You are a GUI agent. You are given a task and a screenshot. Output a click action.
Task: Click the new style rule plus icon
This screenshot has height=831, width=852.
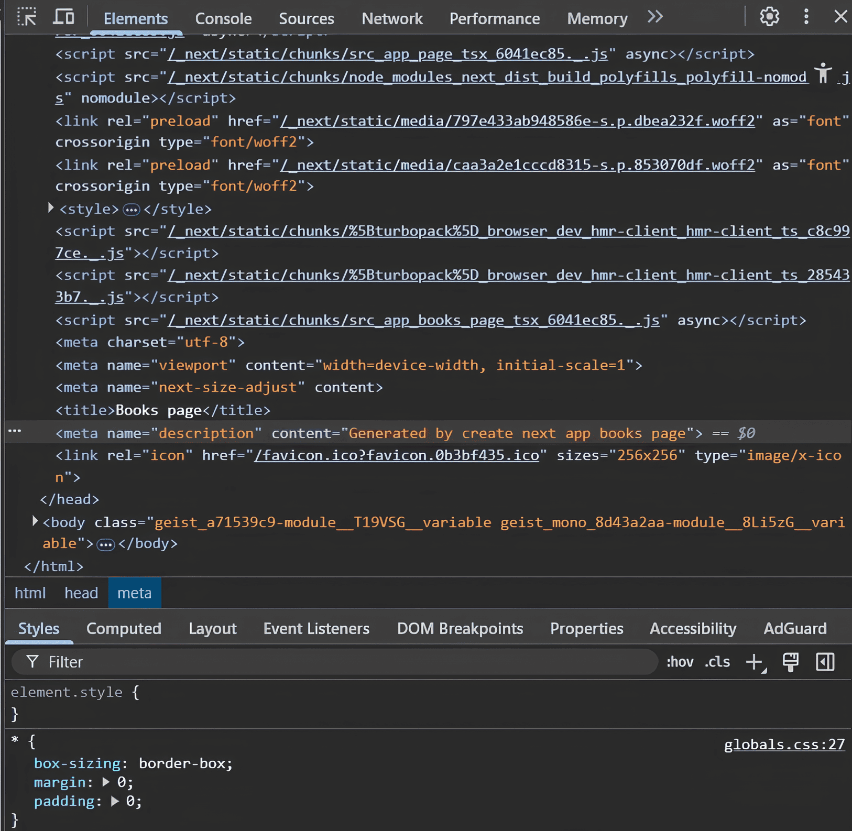point(755,662)
